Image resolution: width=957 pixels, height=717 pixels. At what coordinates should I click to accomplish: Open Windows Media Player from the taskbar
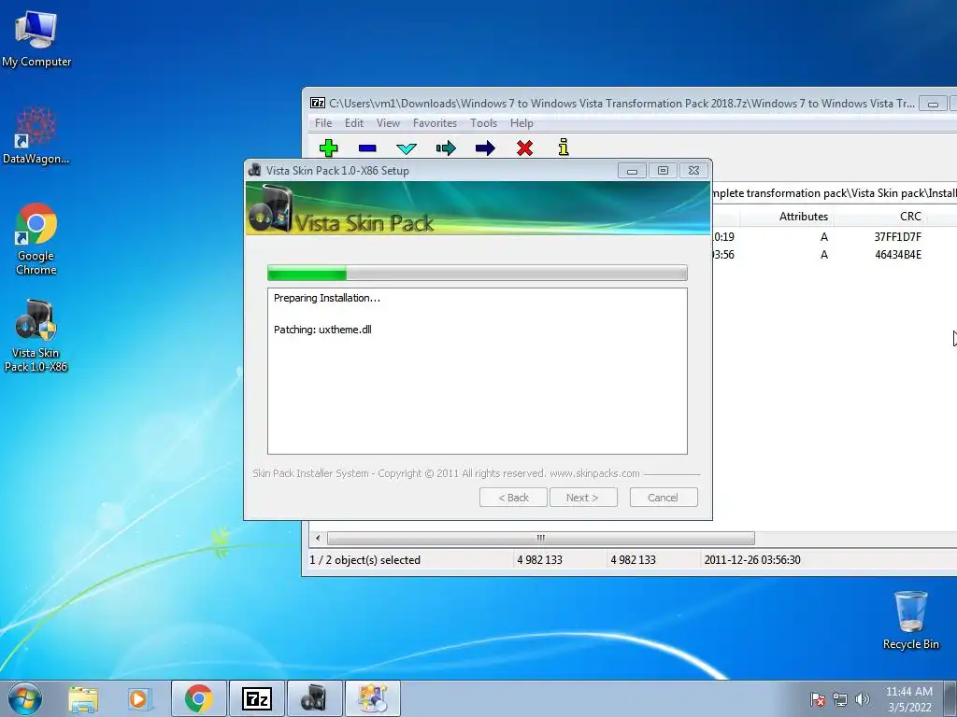pyautogui.click(x=139, y=698)
